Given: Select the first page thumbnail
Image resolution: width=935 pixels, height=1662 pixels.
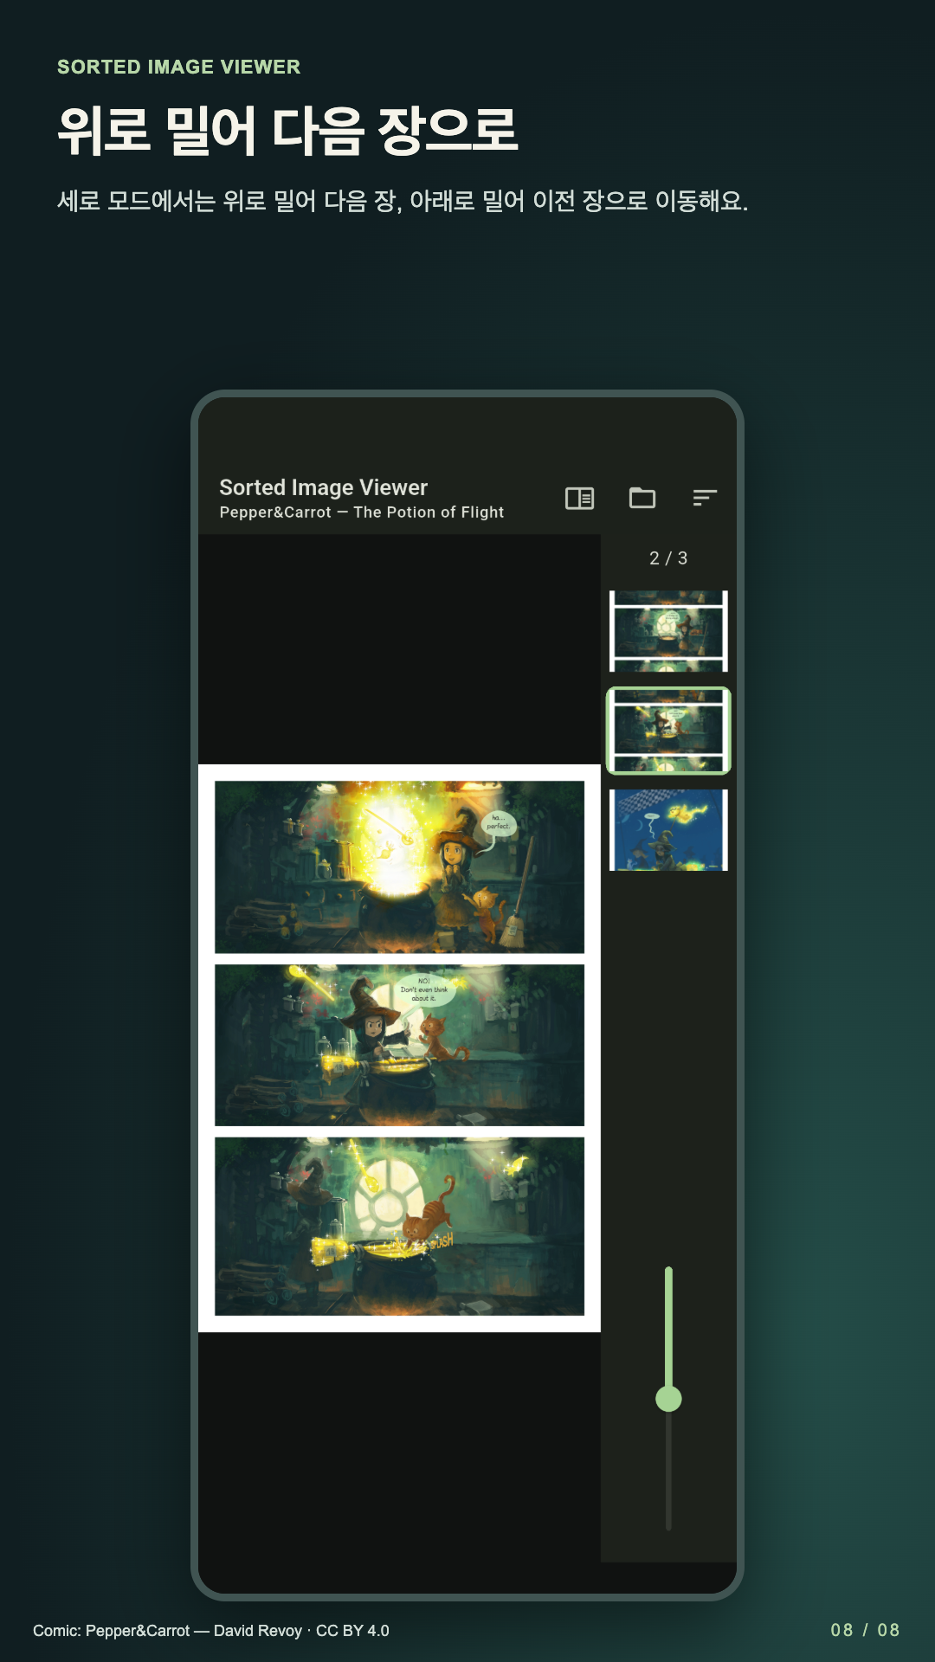Looking at the screenshot, I should (x=668, y=631).
